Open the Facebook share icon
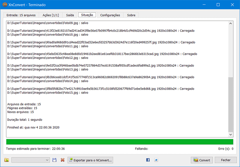The height and width of the screenshot is (167, 240). click(x=148, y=160)
